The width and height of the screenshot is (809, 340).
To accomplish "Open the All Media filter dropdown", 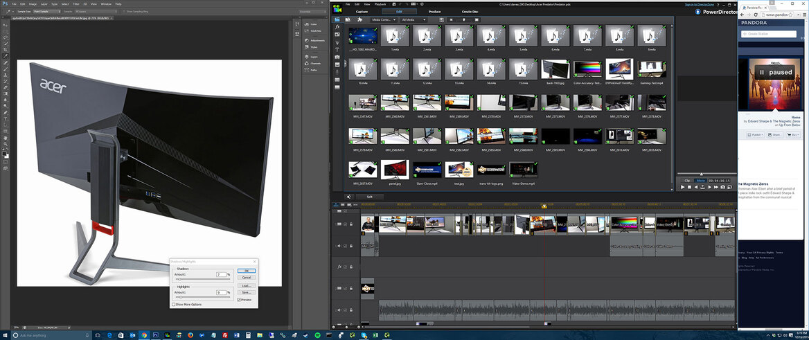I will [x=414, y=19].
